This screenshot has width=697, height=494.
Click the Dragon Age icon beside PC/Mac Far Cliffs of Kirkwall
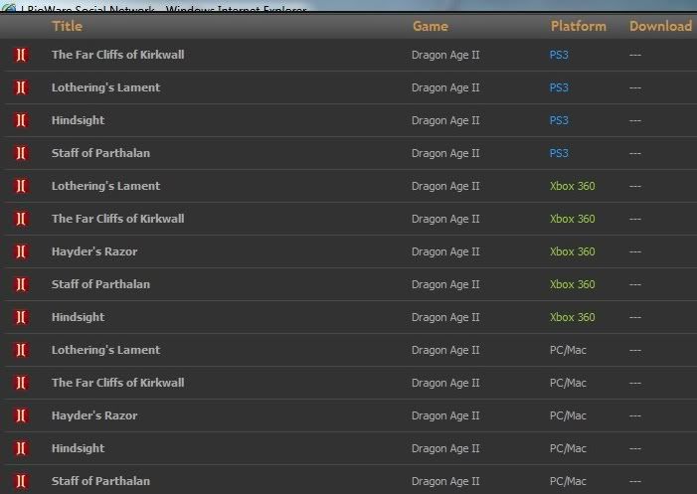tap(21, 383)
